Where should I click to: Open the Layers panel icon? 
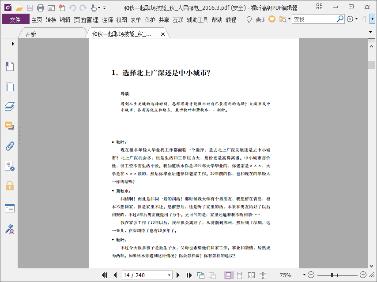pyautogui.click(x=10, y=106)
